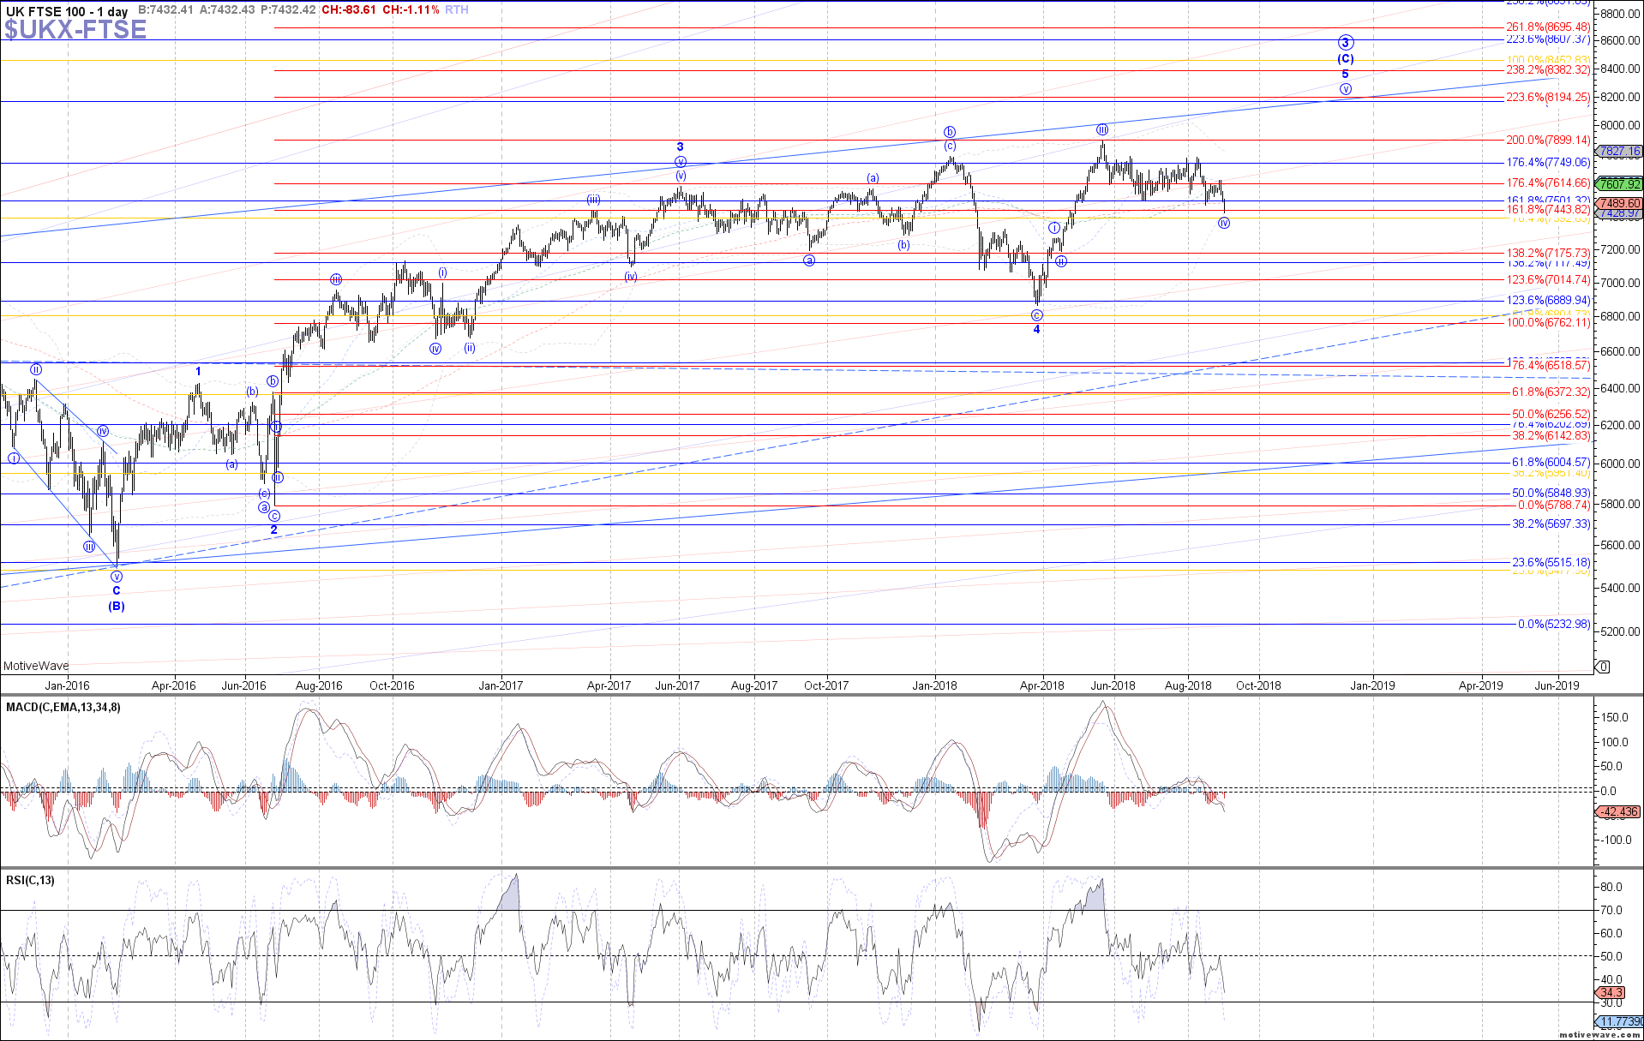Click the 'P:7432.42' price value
This screenshot has width=1644, height=1041.
click(x=288, y=9)
